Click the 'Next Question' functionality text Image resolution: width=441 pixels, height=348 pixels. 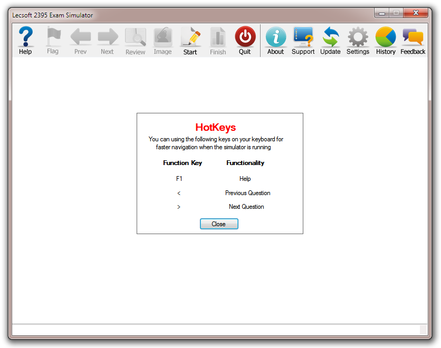(x=246, y=207)
